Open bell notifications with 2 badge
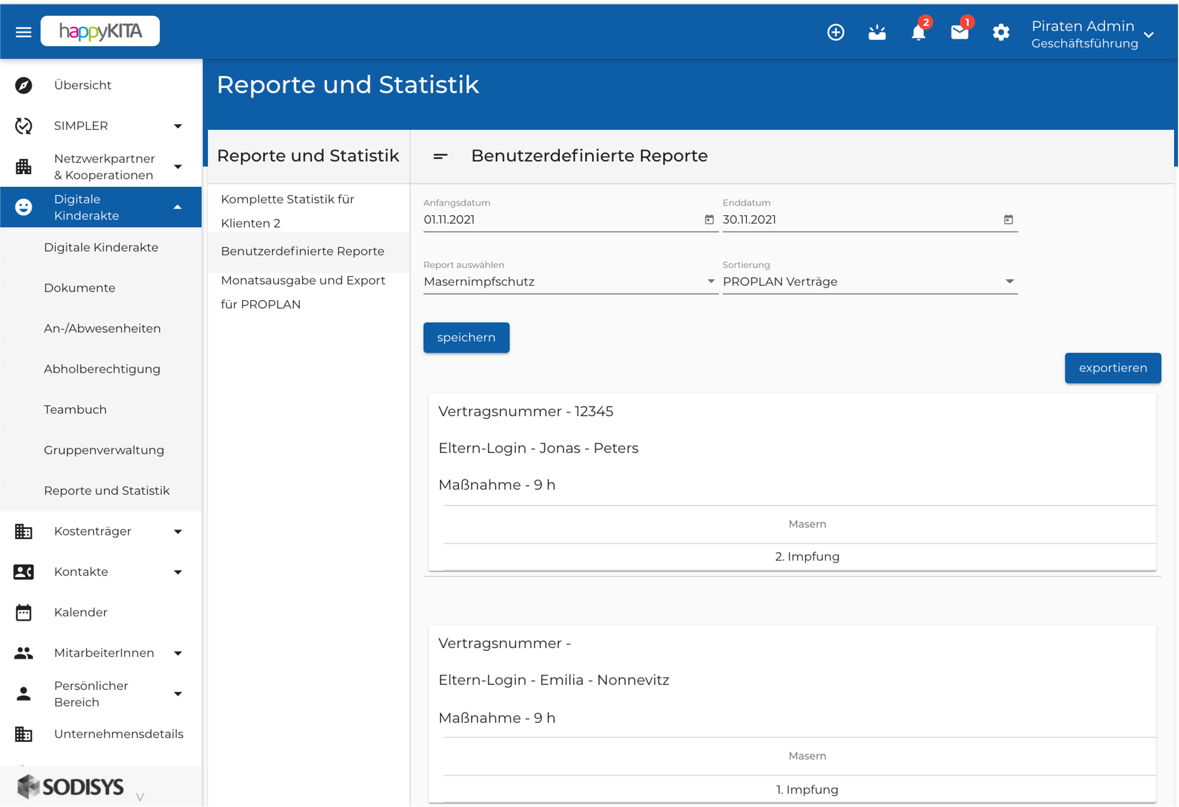Viewport: 1179px width, 807px height. pos(918,32)
